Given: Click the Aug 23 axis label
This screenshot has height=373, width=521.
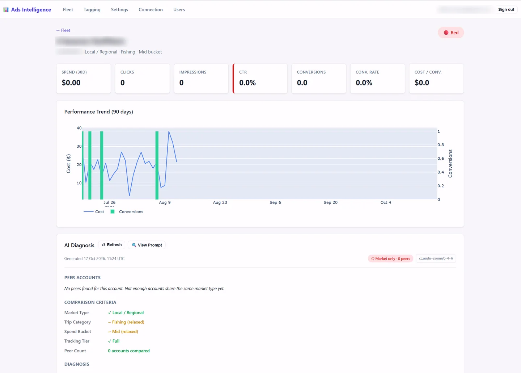Looking at the screenshot, I should [220, 202].
